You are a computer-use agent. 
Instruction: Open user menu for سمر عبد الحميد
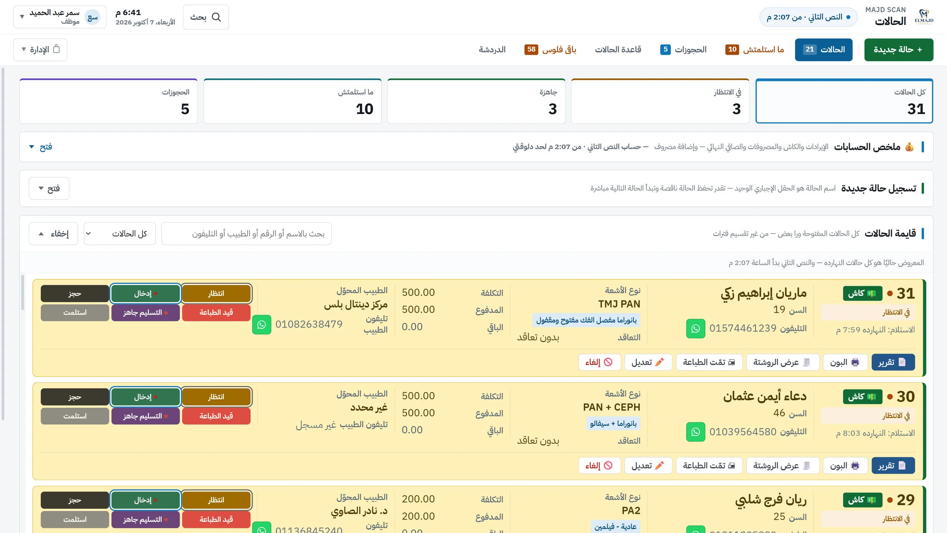(60, 17)
